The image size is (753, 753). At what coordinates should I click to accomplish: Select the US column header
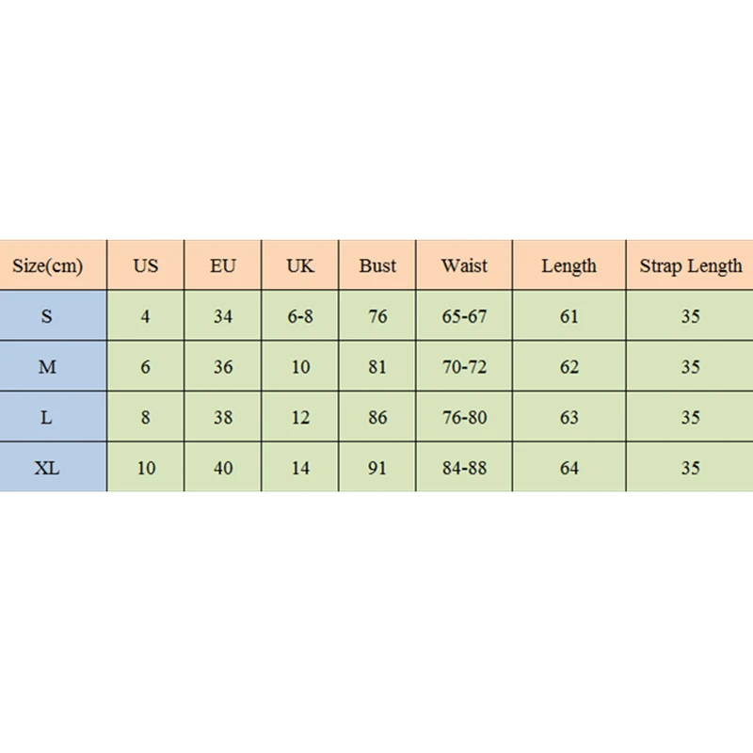(x=146, y=266)
